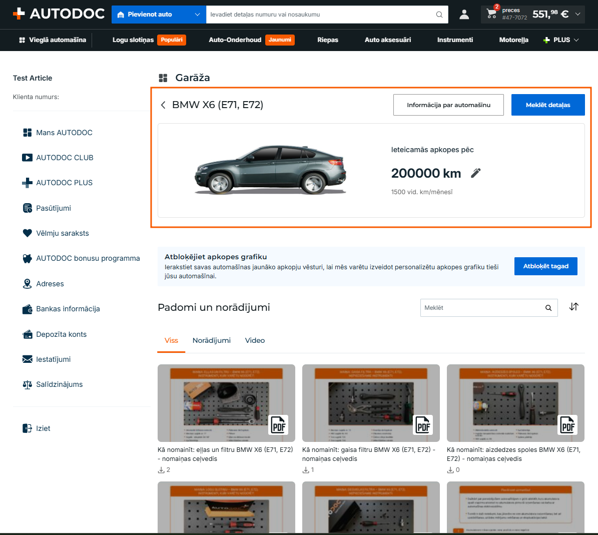
Task: Click Informācija par automašīnu button
Action: (448, 105)
